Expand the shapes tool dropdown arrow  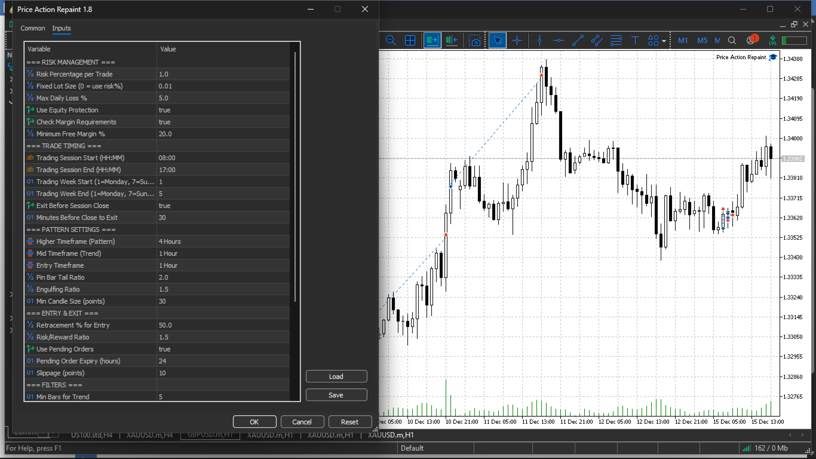pos(664,41)
